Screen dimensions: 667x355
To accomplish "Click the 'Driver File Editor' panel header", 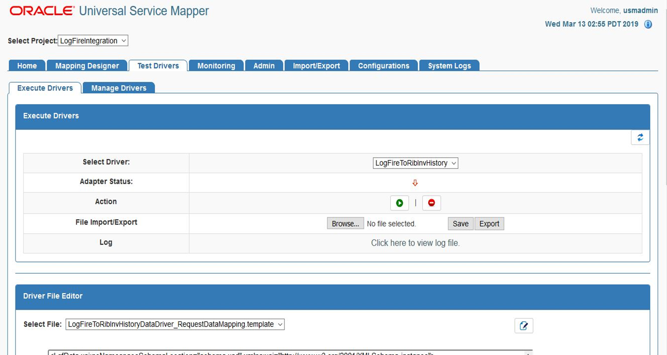I will click(x=333, y=297).
